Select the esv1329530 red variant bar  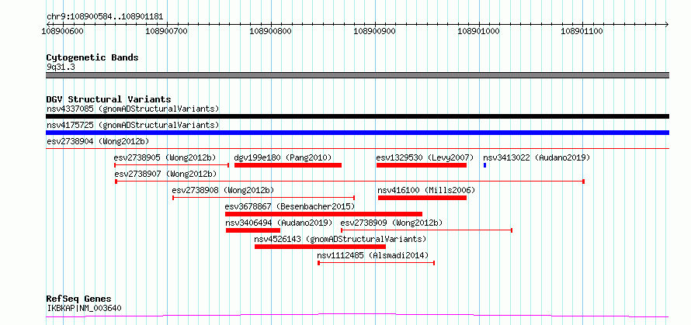[422, 165]
